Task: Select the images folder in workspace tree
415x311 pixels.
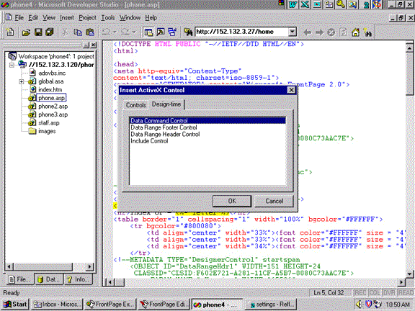Action: [x=47, y=131]
